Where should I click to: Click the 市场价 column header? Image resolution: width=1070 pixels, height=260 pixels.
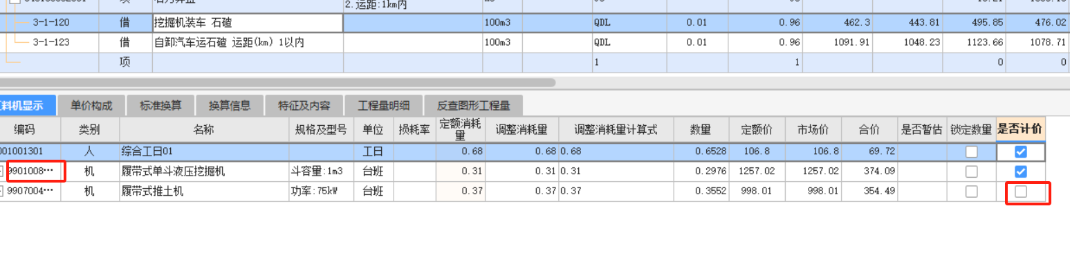click(813, 129)
